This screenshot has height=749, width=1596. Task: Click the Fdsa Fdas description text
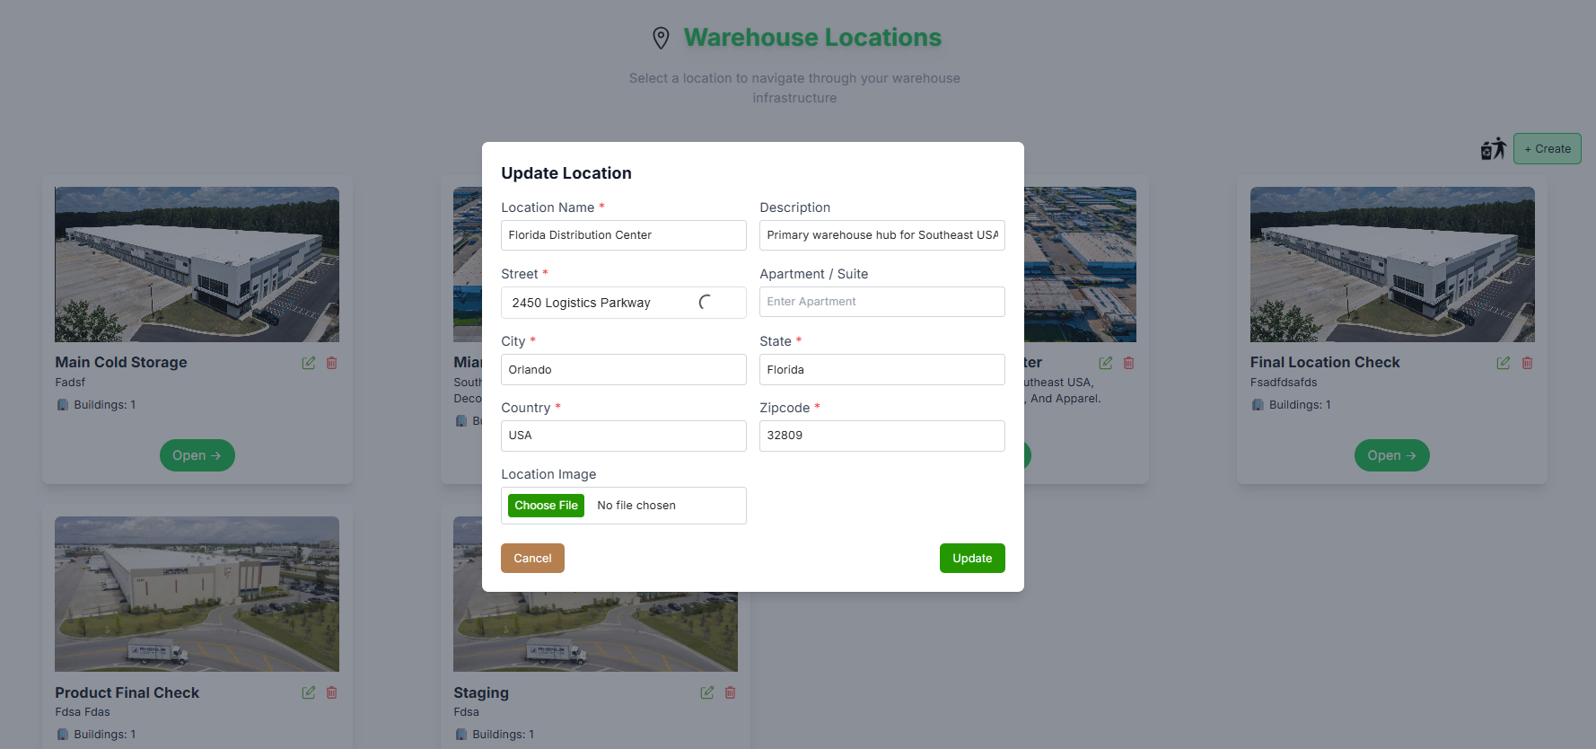pos(83,712)
